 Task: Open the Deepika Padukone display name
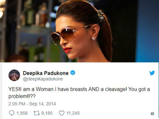[x=46, y=73]
